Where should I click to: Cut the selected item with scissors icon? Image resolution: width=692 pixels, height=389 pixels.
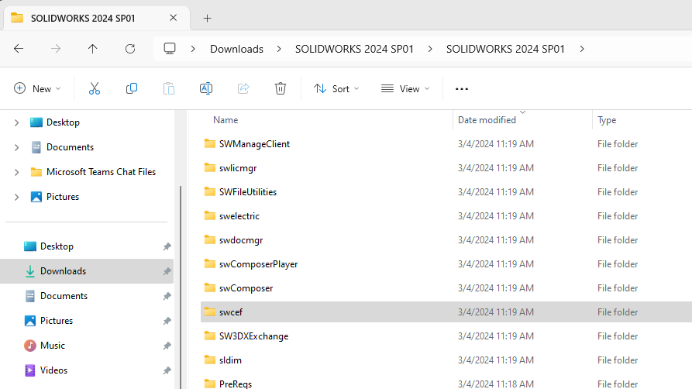pyautogui.click(x=95, y=89)
